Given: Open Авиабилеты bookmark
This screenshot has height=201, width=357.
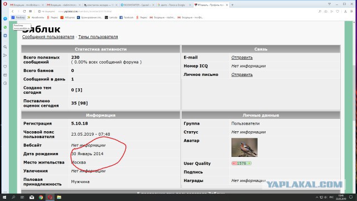Looking at the screenshot, I should point(36,17).
